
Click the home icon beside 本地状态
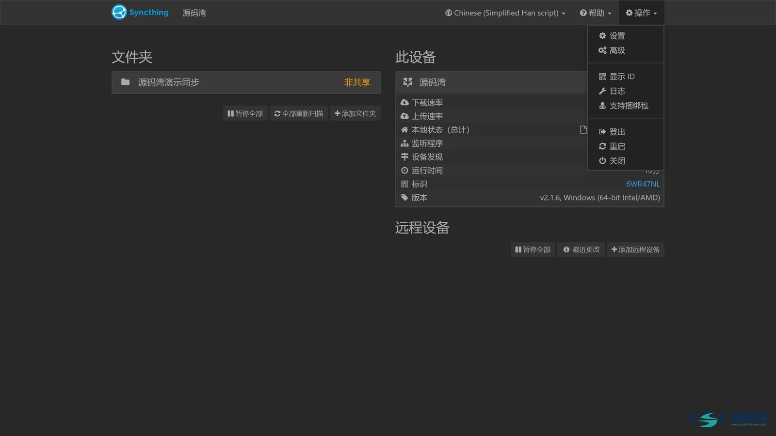click(404, 129)
